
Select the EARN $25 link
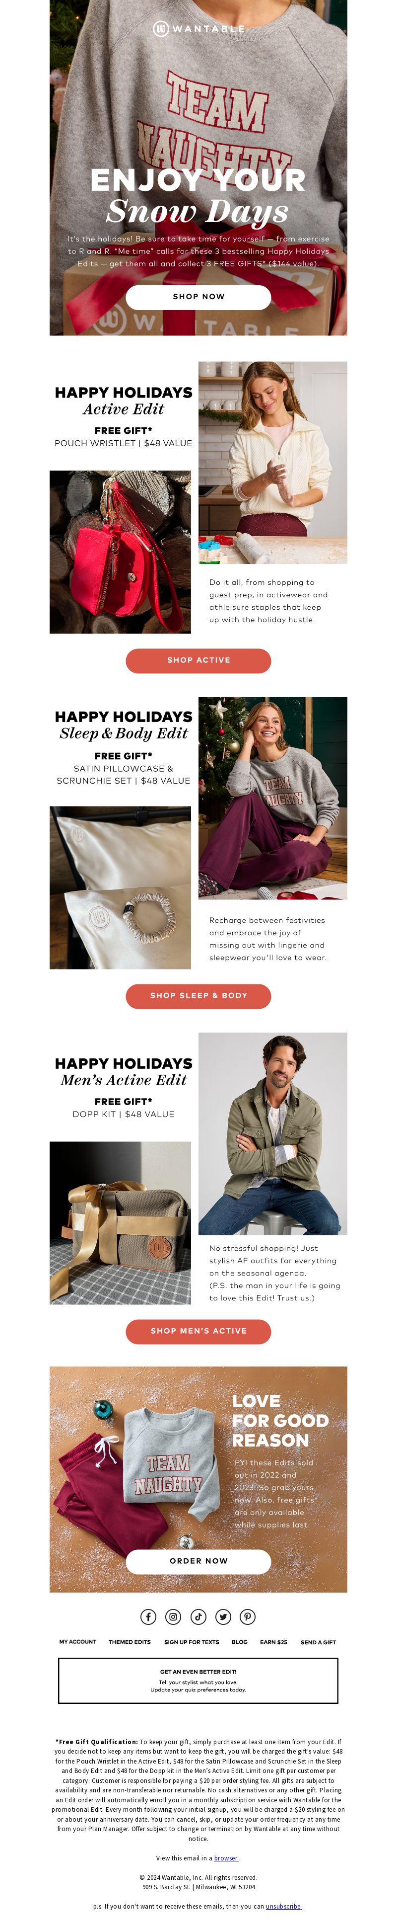[273, 1641]
